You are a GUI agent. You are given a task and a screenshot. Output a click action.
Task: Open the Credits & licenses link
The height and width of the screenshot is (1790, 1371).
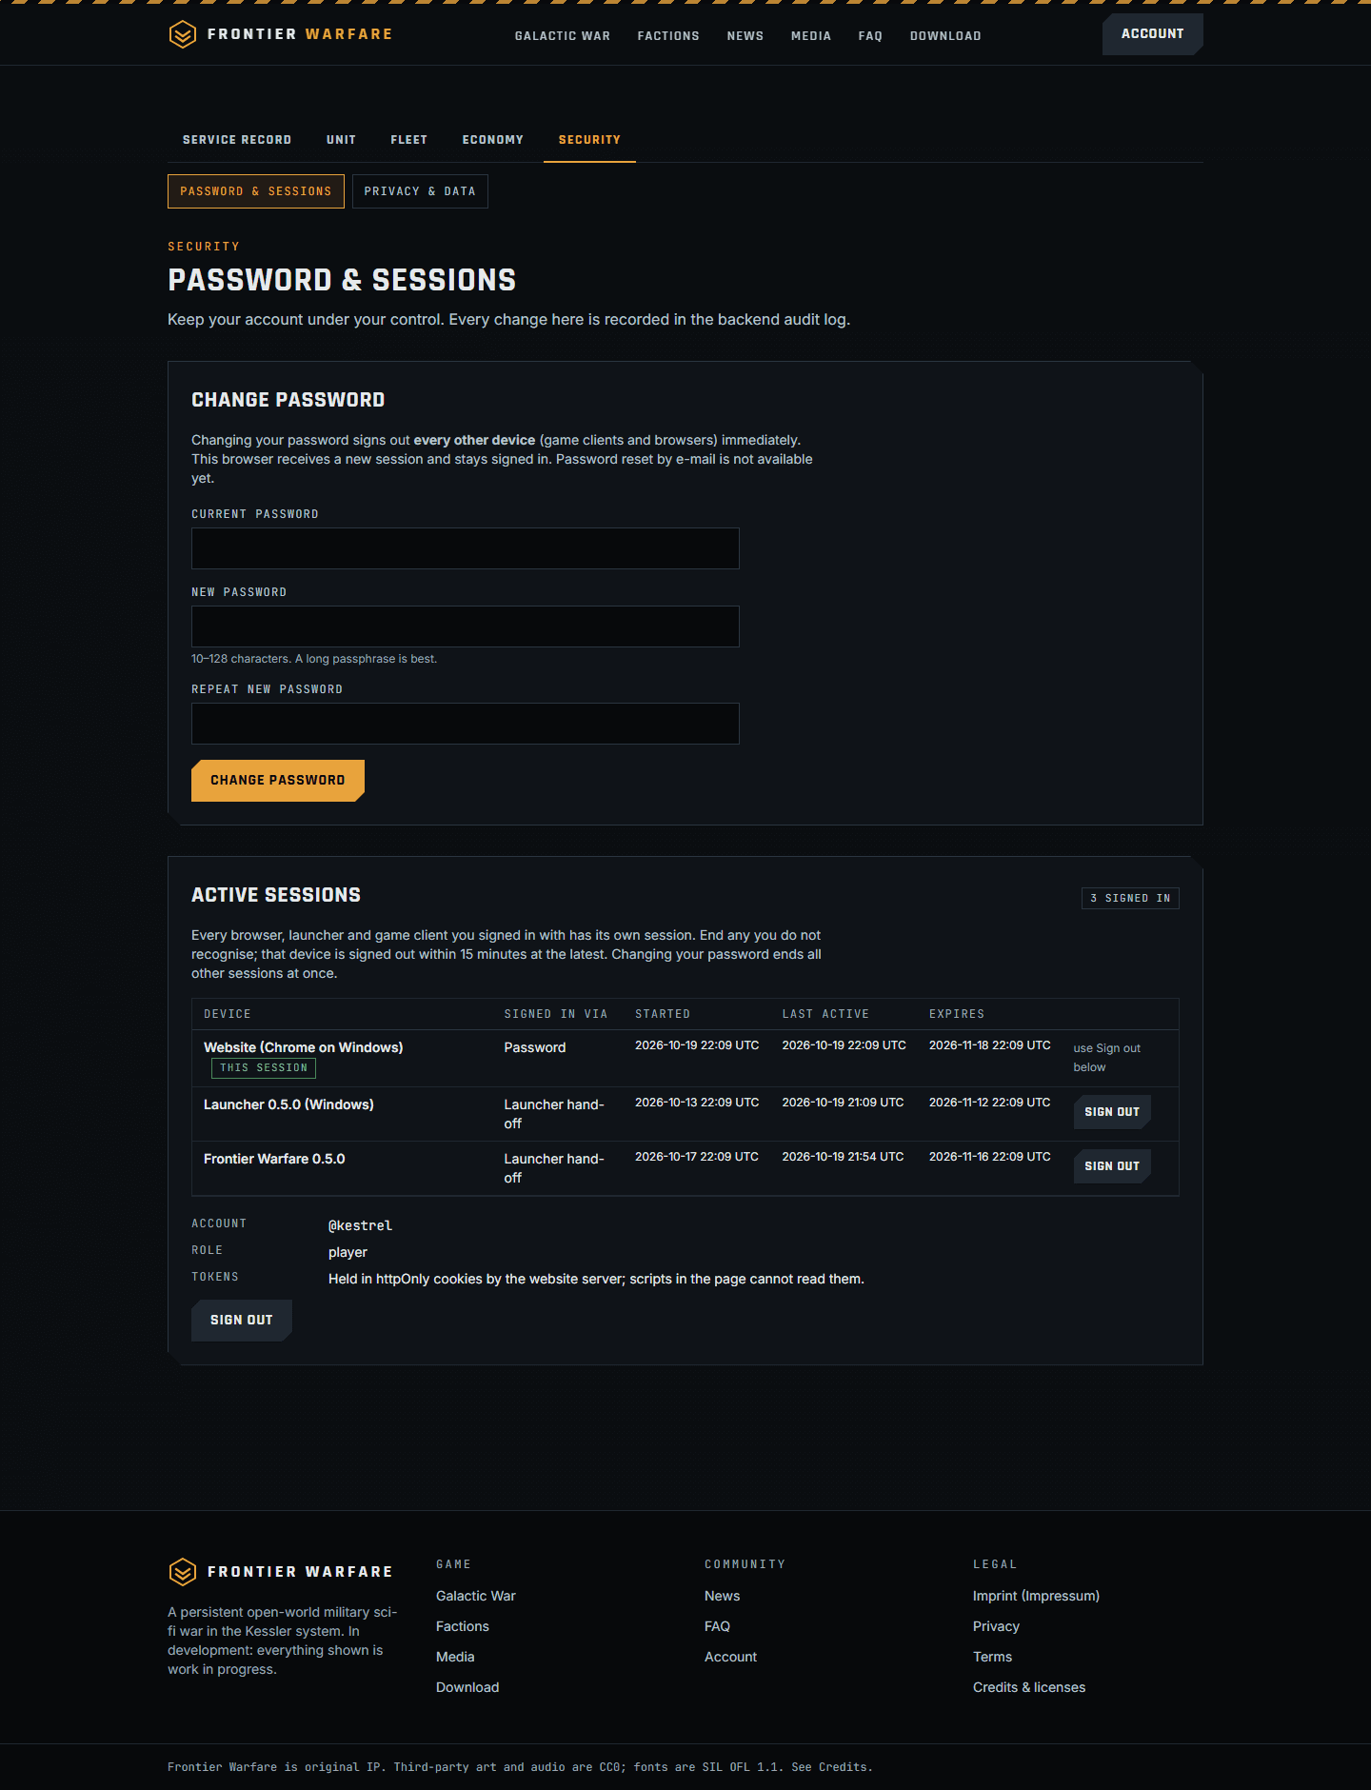point(1029,1687)
